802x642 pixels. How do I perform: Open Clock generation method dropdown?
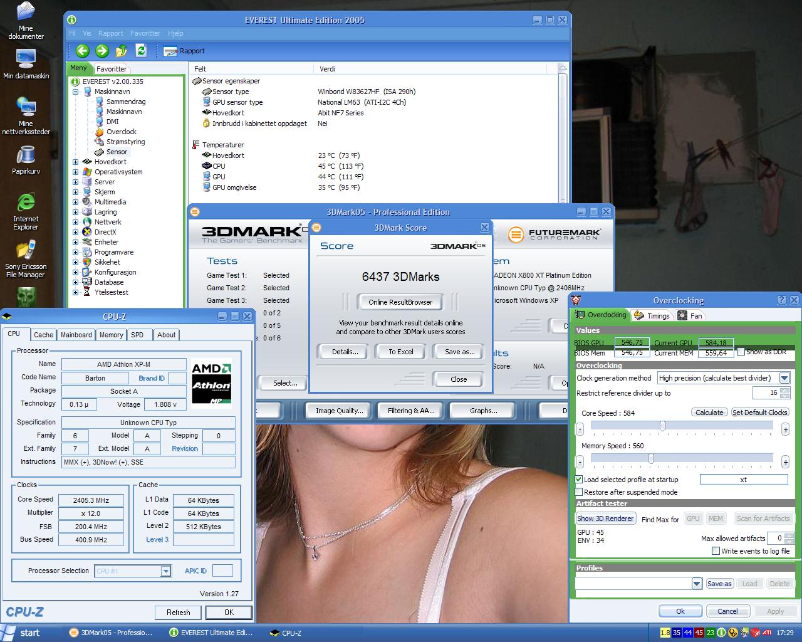point(784,378)
